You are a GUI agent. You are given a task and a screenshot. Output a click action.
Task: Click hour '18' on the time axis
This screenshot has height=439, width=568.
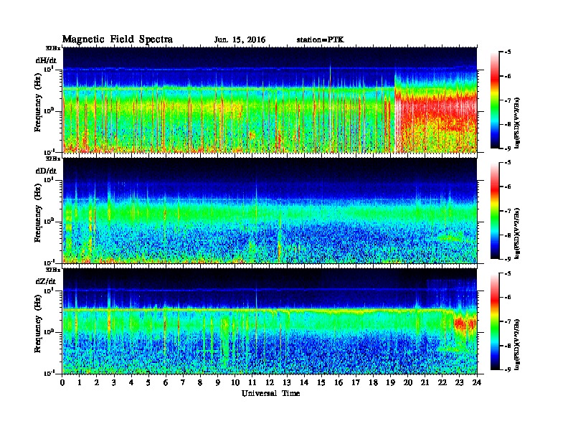(374, 382)
